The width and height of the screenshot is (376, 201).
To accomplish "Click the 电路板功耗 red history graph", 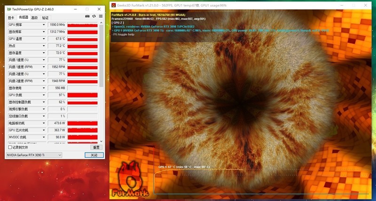I will click(x=83, y=123).
